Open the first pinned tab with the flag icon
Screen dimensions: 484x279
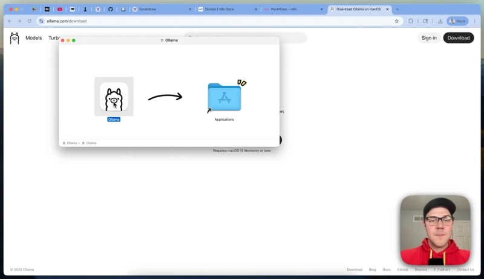pos(34,9)
